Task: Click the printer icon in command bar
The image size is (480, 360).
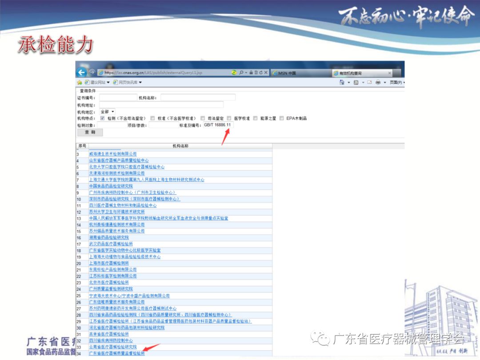Action: (377, 82)
